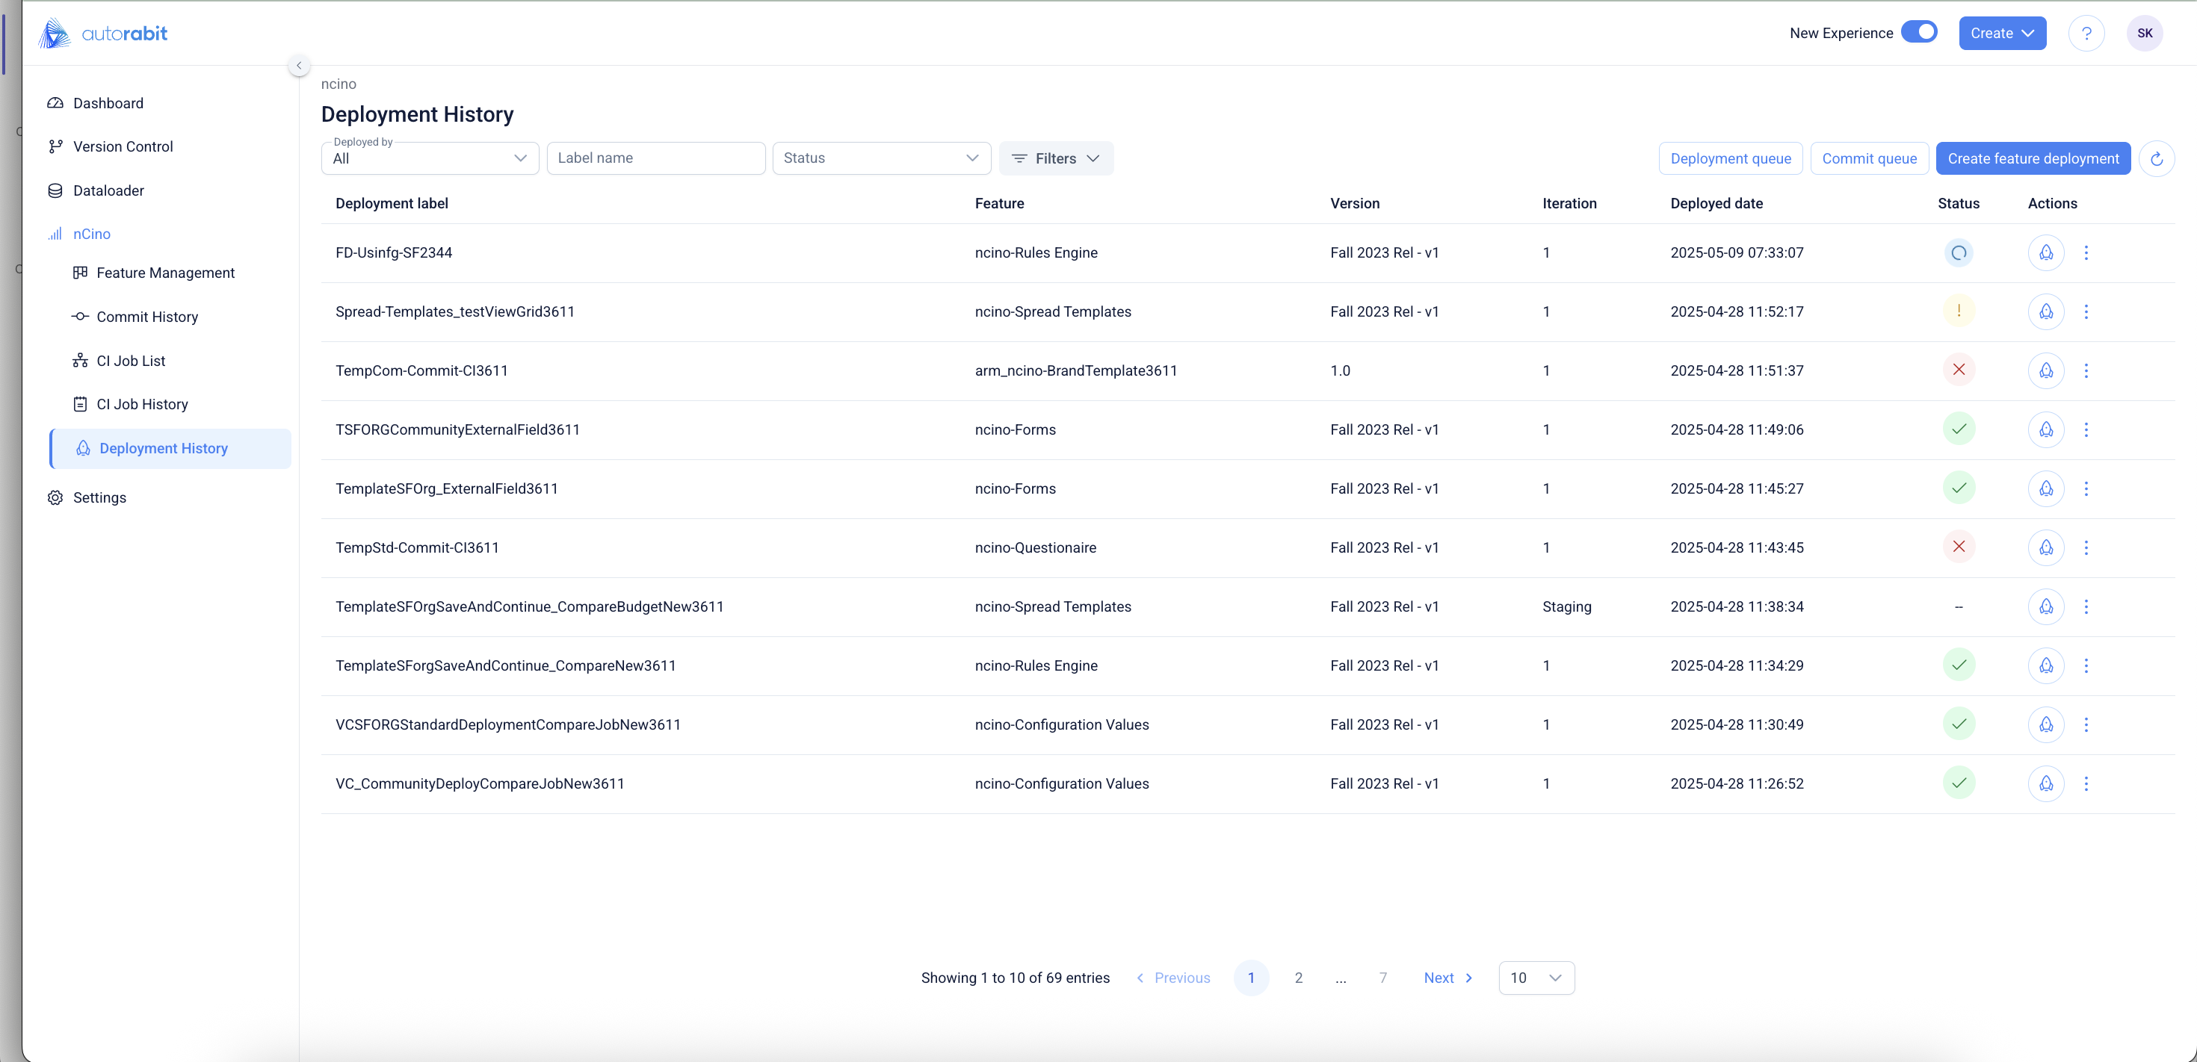Click the warning status icon for Spread-Templates_testViewGrid3611
Screen dimensions: 2197x1062
(1958, 311)
